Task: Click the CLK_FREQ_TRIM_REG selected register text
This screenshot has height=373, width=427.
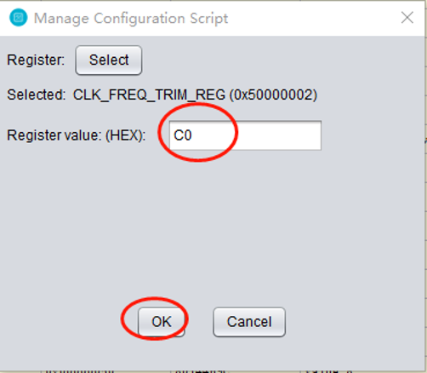Action: [149, 95]
